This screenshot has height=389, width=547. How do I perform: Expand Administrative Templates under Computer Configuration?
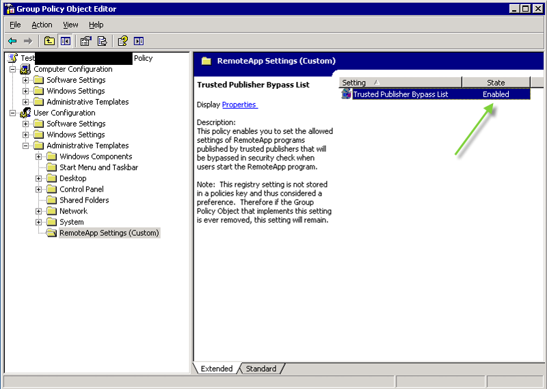coord(25,102)
